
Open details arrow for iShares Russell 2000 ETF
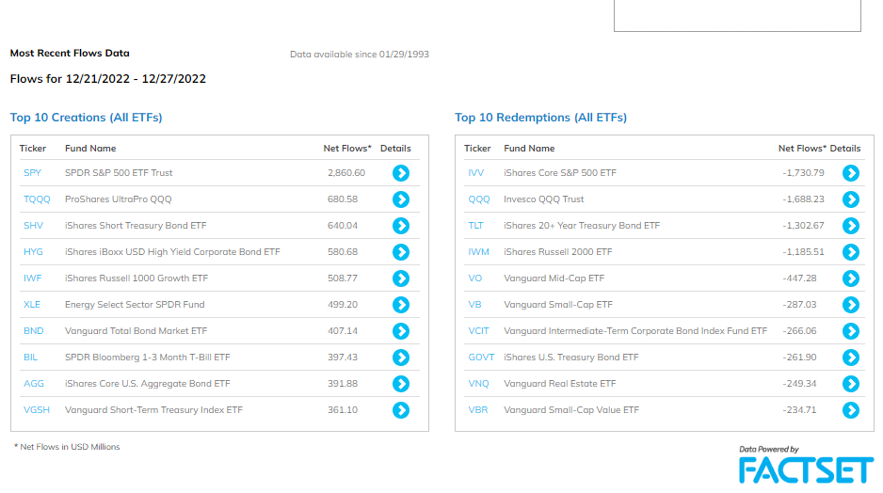(x=851, y=252)
